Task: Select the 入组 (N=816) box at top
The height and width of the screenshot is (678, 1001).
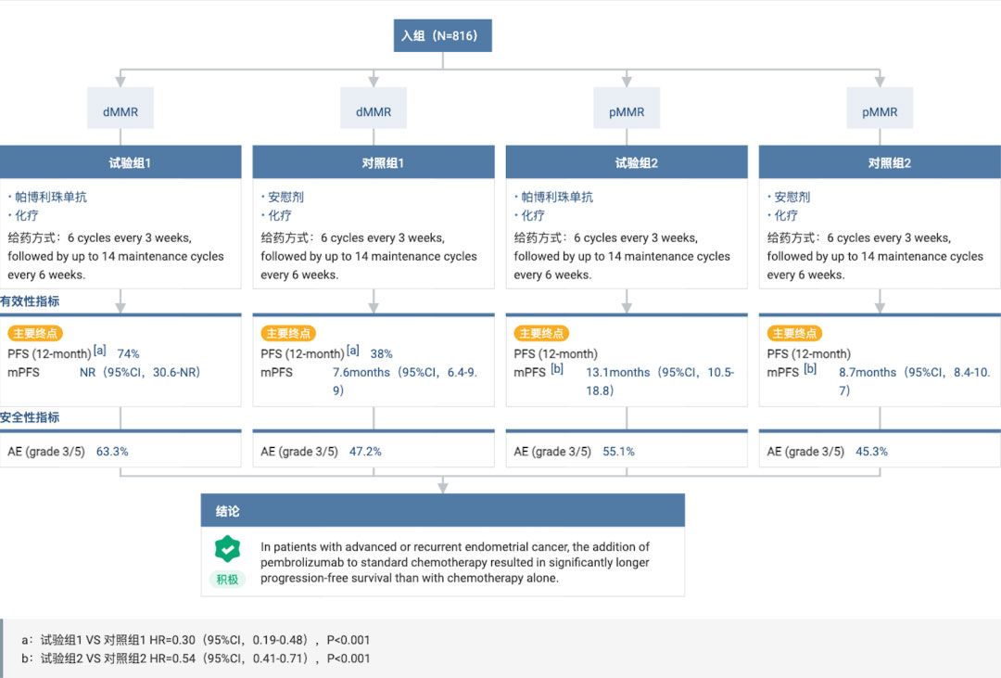Action: tap(442, 35)
